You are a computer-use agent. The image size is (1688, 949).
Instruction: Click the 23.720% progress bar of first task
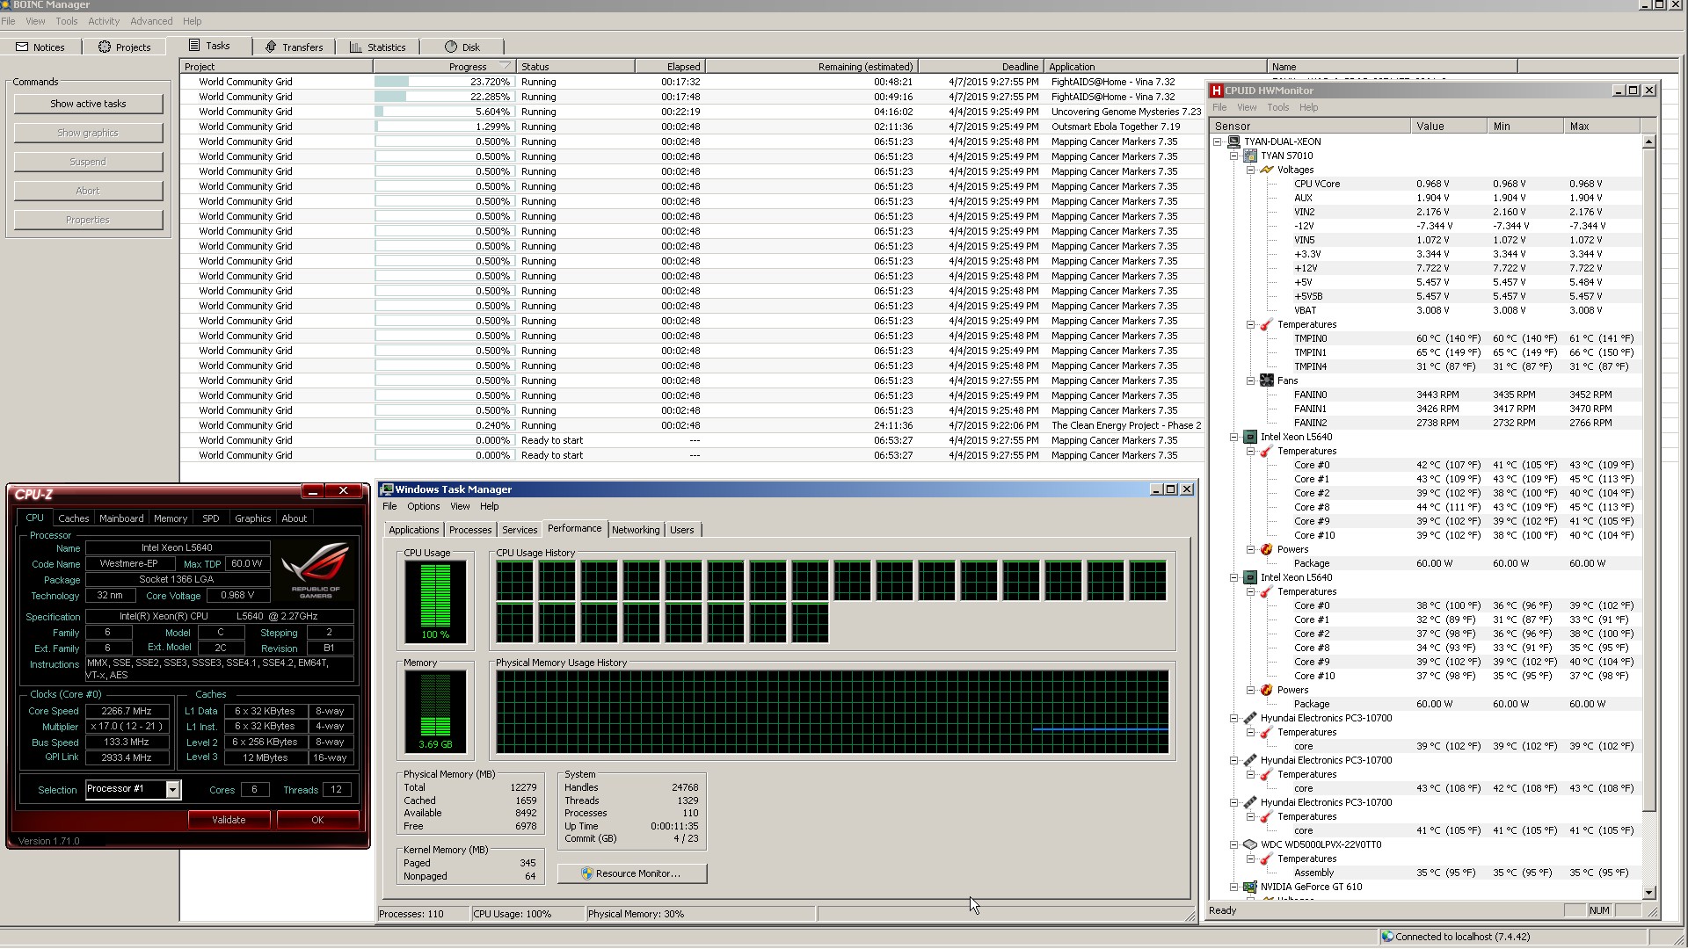pos(443,82)
